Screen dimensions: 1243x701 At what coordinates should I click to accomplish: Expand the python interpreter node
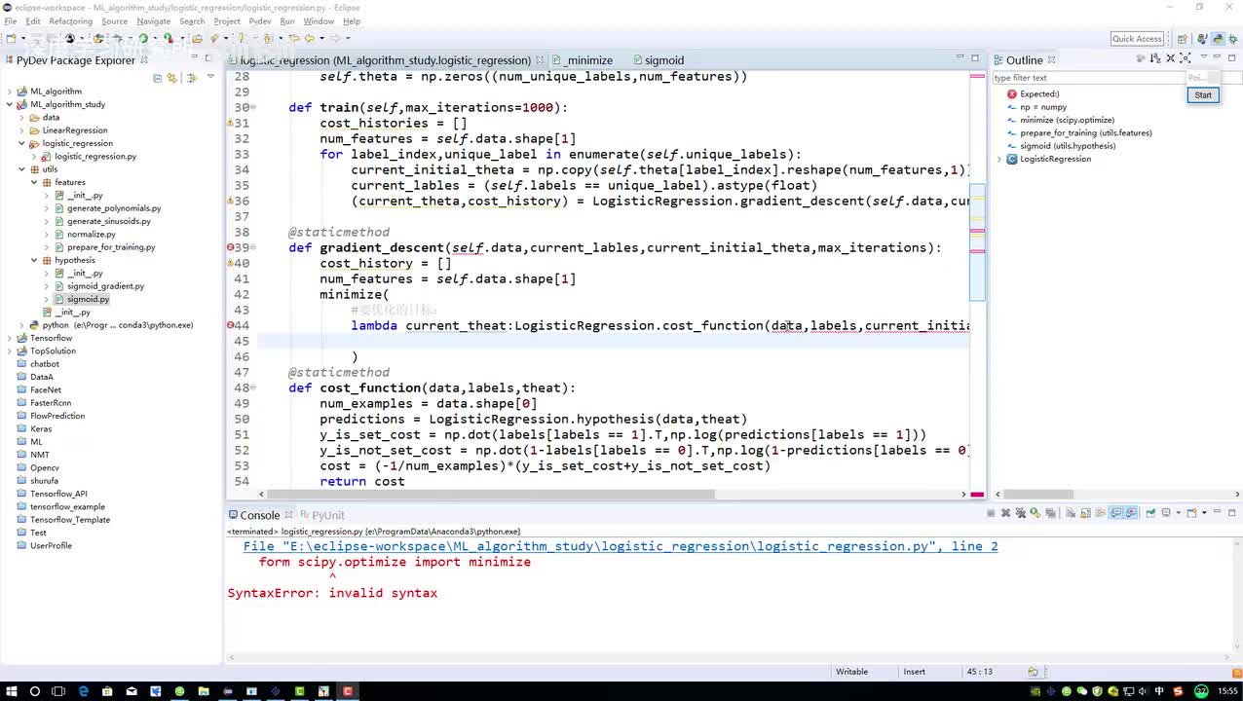(x=21, y=325)
